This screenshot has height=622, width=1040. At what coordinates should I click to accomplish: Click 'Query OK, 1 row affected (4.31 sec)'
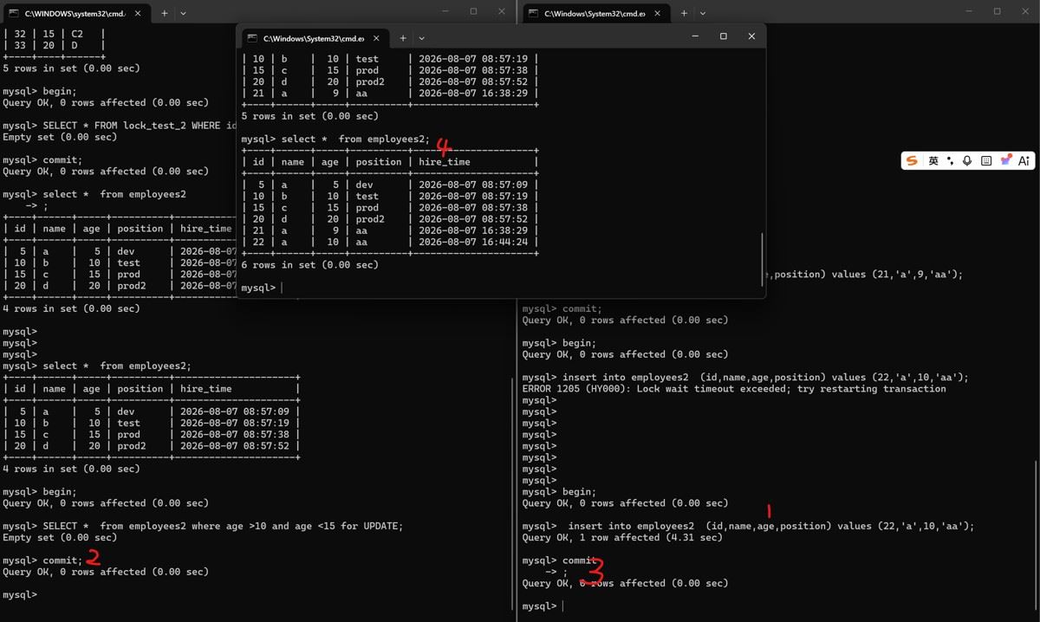pos(622,538)
